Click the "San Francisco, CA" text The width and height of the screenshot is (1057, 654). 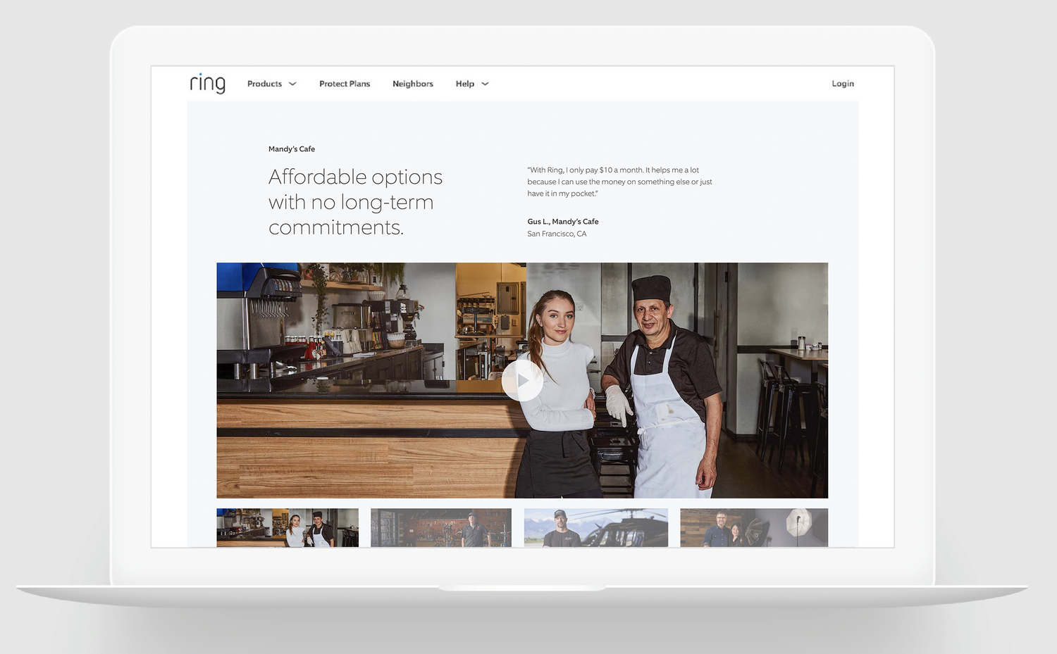click(557, 234)
